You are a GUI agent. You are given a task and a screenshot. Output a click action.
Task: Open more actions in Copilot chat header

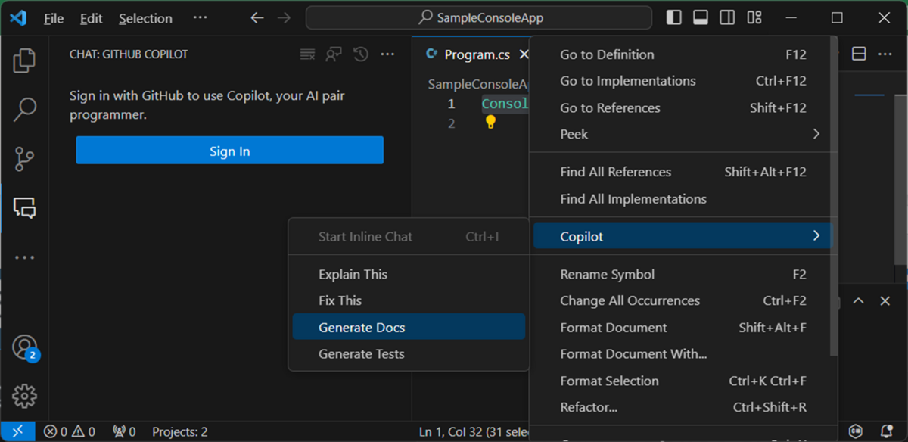[x=387, y=54]
